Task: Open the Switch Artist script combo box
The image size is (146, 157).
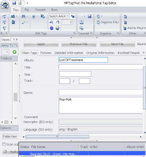Action: point(59,16)
